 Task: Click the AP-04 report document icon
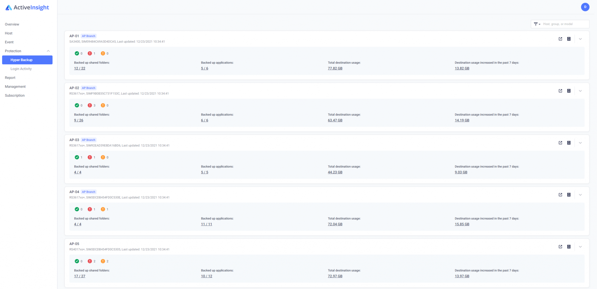(x=569, y=195)
